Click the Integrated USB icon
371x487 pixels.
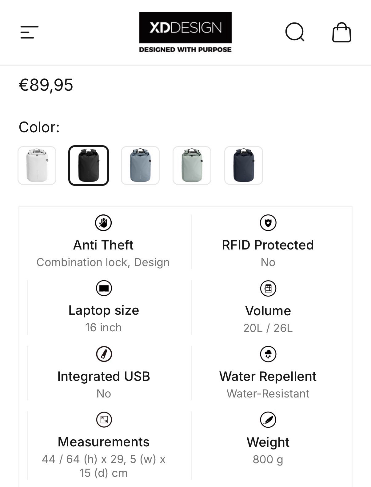point(104,354)
